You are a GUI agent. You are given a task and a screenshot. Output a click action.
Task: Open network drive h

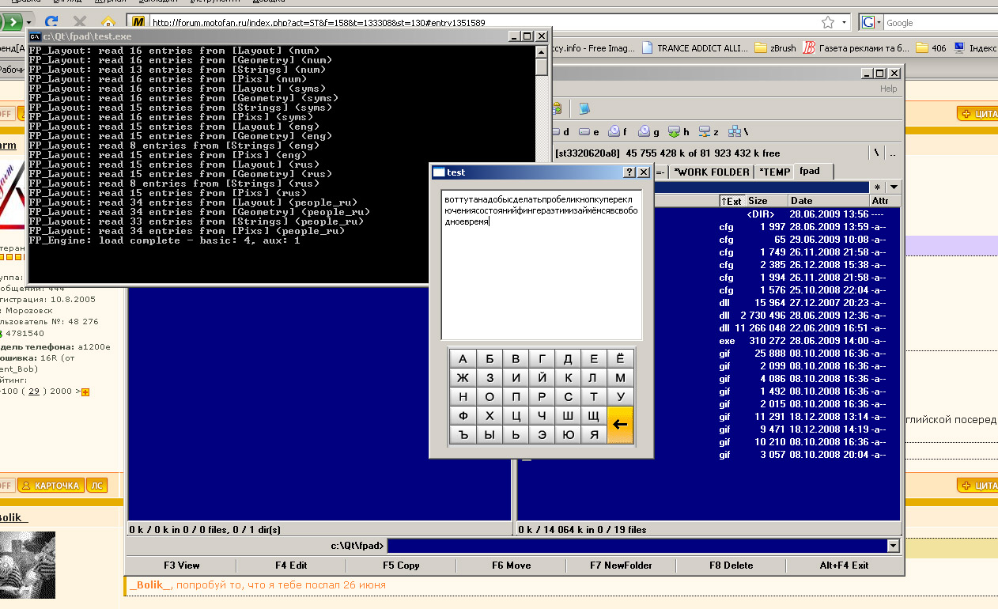pyautogui.click(x=679, y=132)
